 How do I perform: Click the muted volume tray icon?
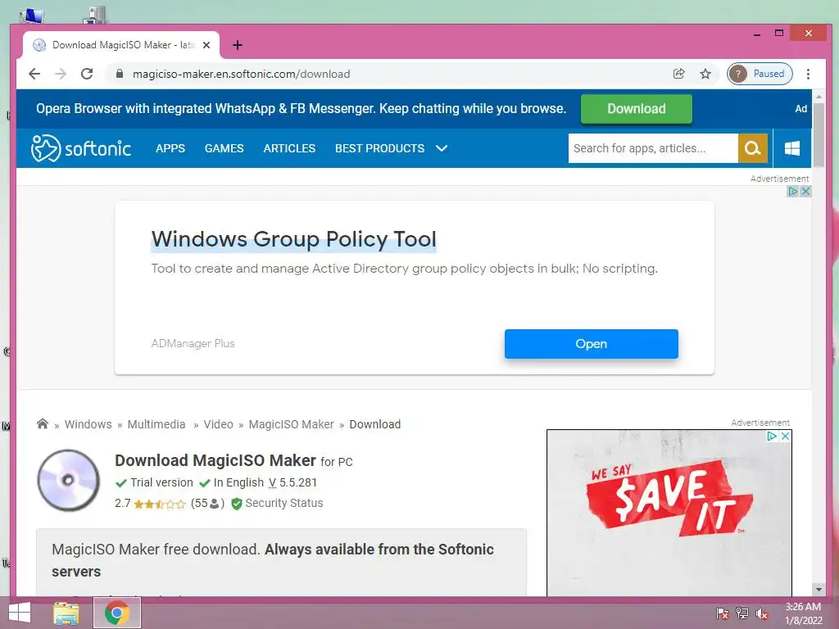click(762, 613)
